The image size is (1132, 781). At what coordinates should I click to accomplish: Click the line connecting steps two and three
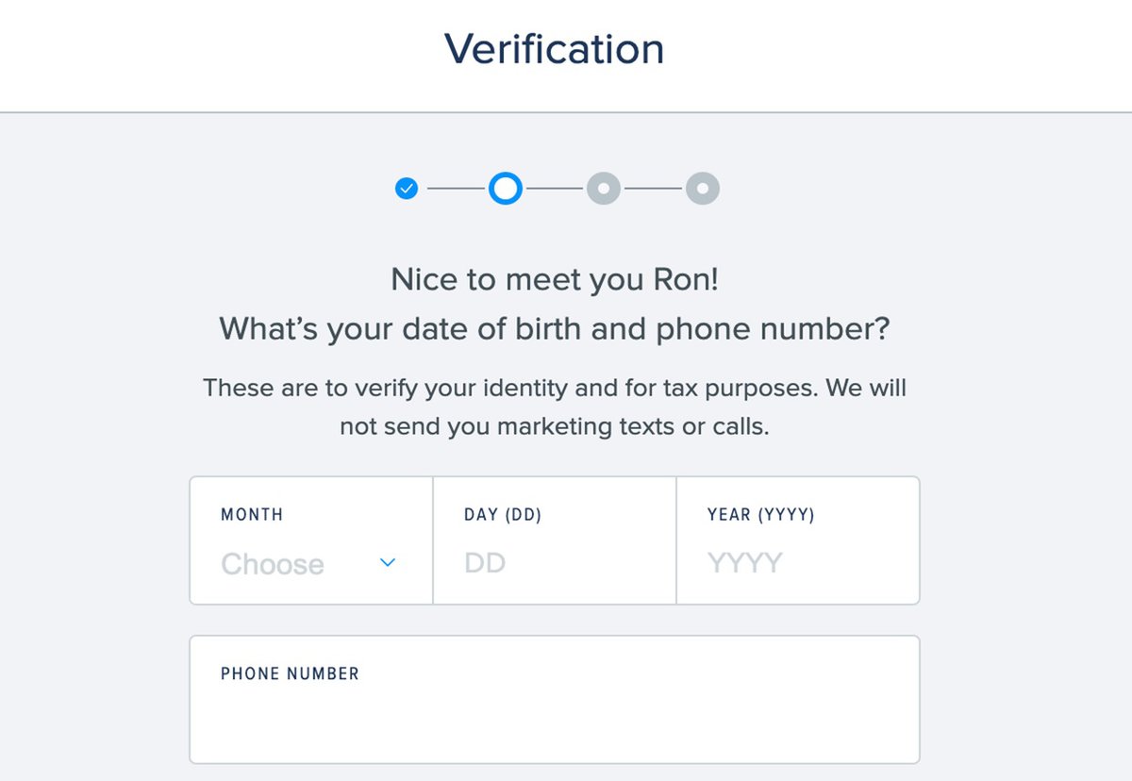coord(555,189)
